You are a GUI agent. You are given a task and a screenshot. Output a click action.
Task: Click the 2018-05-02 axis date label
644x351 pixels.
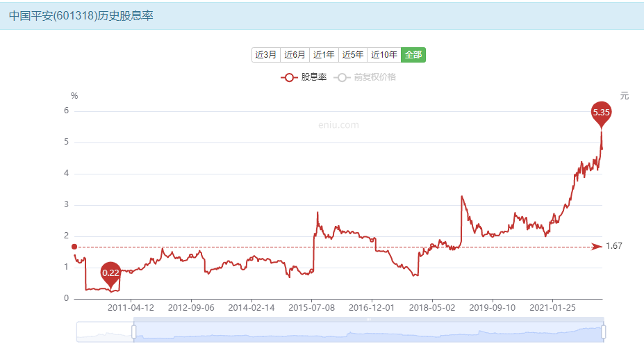(x=432, y=308)
